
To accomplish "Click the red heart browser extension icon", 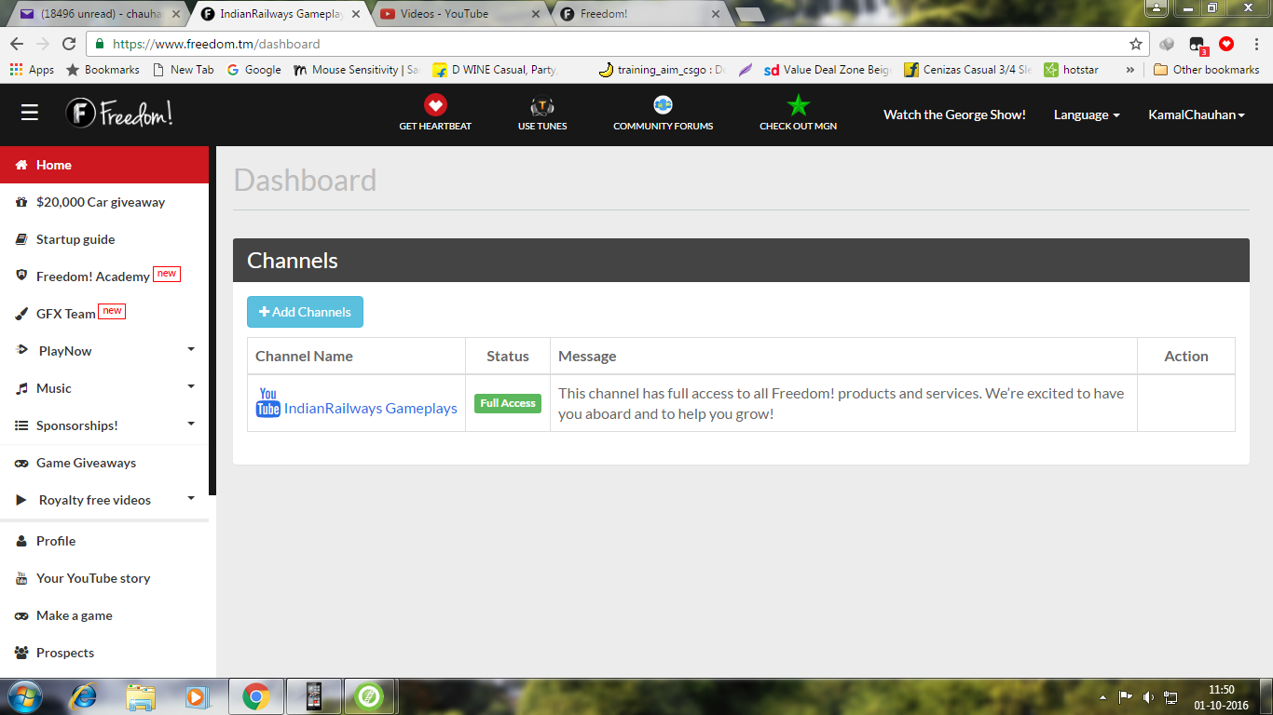I will point(1226,44).
